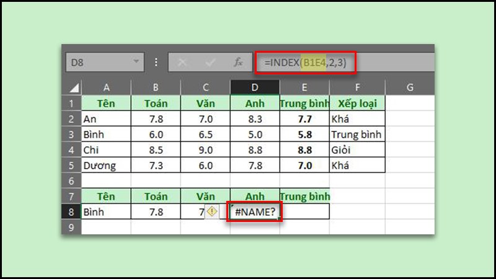Select column A header
Viewport: 496px width, 279px height.
coord(106,87)
